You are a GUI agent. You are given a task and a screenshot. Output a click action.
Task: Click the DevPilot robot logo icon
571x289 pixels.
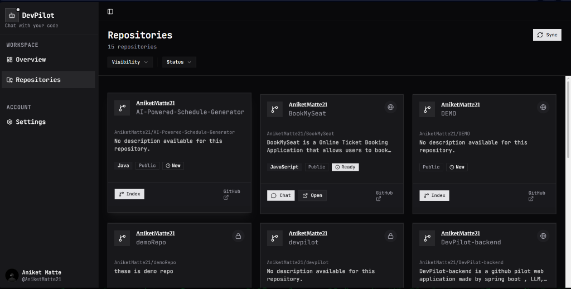pyautogui.click(x=12, y=15)
